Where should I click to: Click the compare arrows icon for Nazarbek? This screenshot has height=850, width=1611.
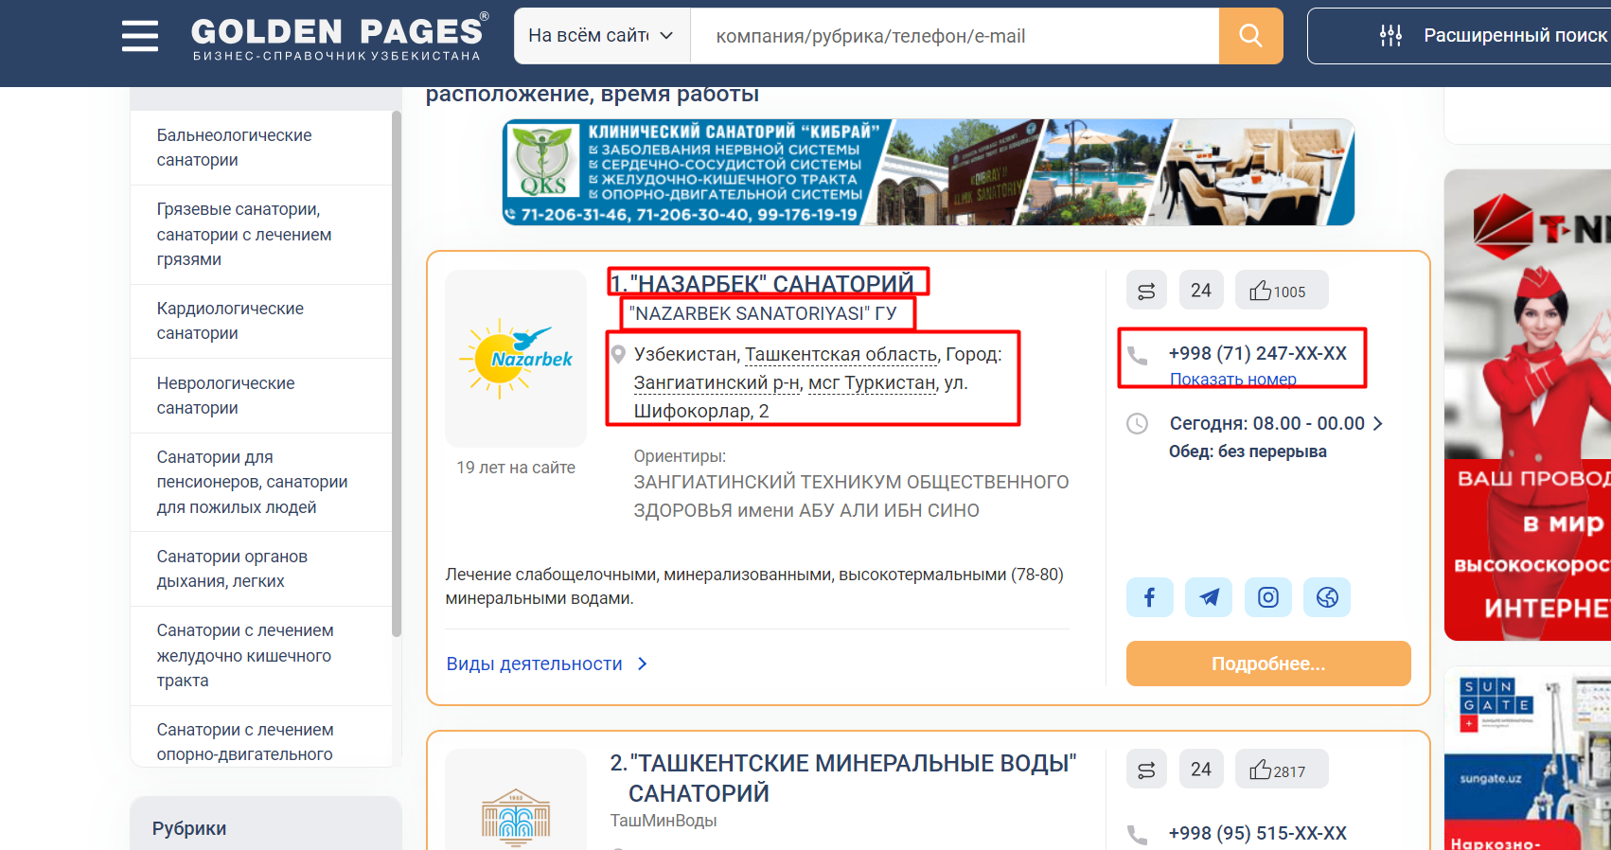(x=1146, y=291)
